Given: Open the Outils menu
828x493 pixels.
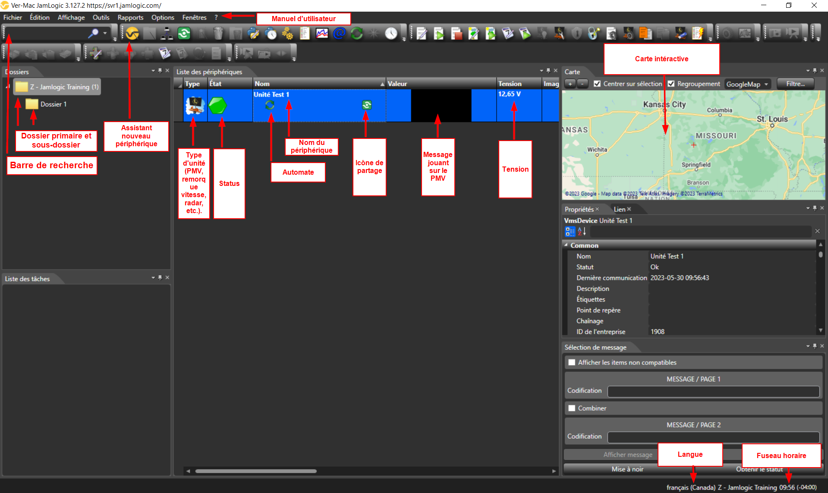Looking at the screenshot, I should click(101, 17).
